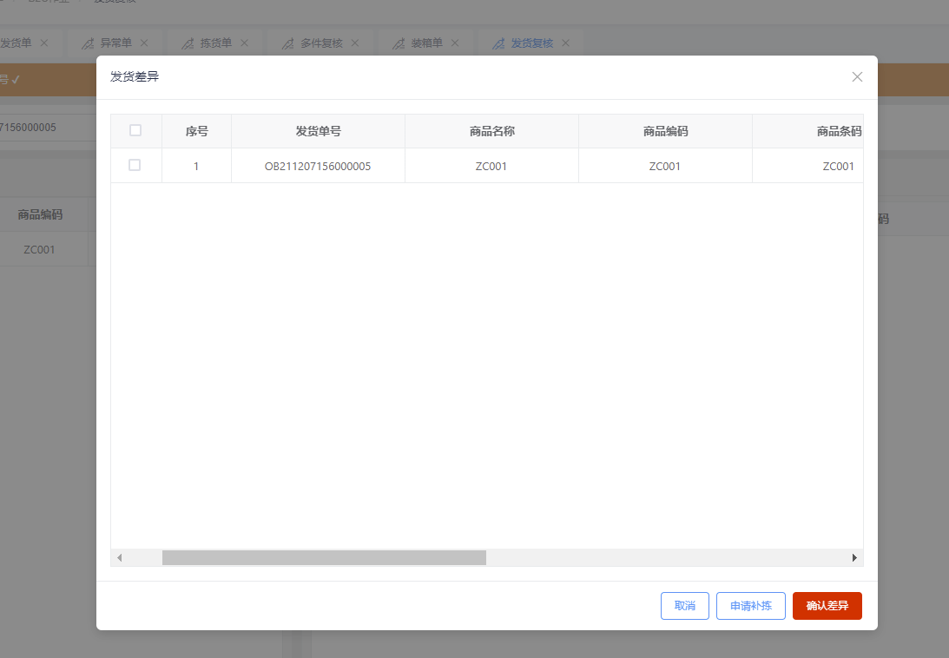Viewport: 949px width, 658px height.
Task: Click ZC001 under 商品名称 column
Action: [491, 166]
